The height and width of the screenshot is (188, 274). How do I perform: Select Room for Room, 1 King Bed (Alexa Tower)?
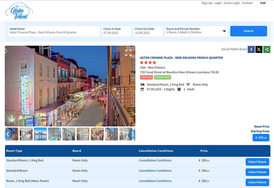click(257, 182)
